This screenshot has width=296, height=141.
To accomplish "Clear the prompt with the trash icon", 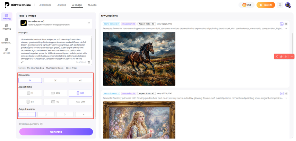I will coord(89,62).
